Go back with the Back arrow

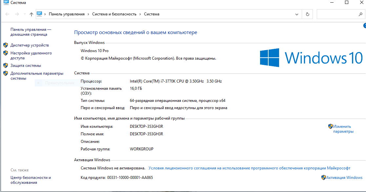[8, 14]
